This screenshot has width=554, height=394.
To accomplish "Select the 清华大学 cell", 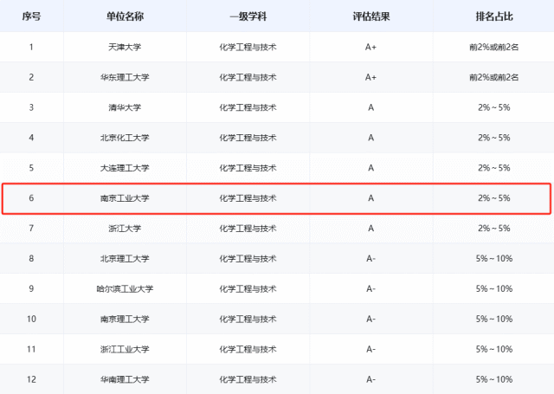I will coord(125,107).
